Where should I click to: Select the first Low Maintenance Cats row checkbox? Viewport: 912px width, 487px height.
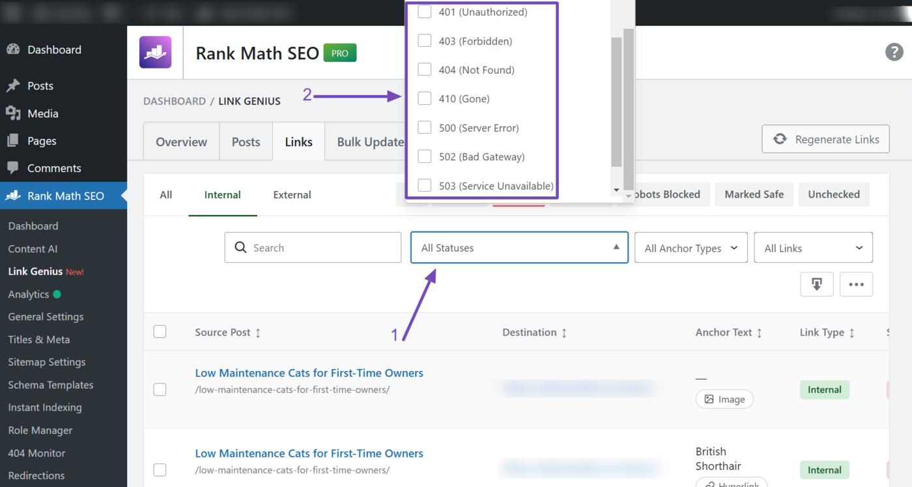click(160, 389)
